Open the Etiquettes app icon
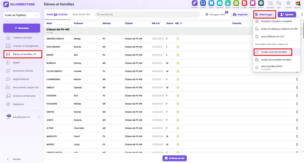The width and height of the screenshot is (304, 163). (252, 3)
